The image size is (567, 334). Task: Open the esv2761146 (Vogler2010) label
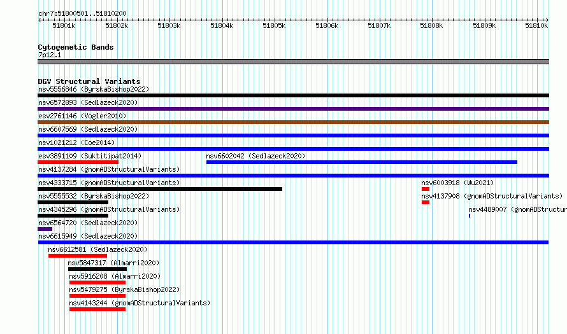82,116
